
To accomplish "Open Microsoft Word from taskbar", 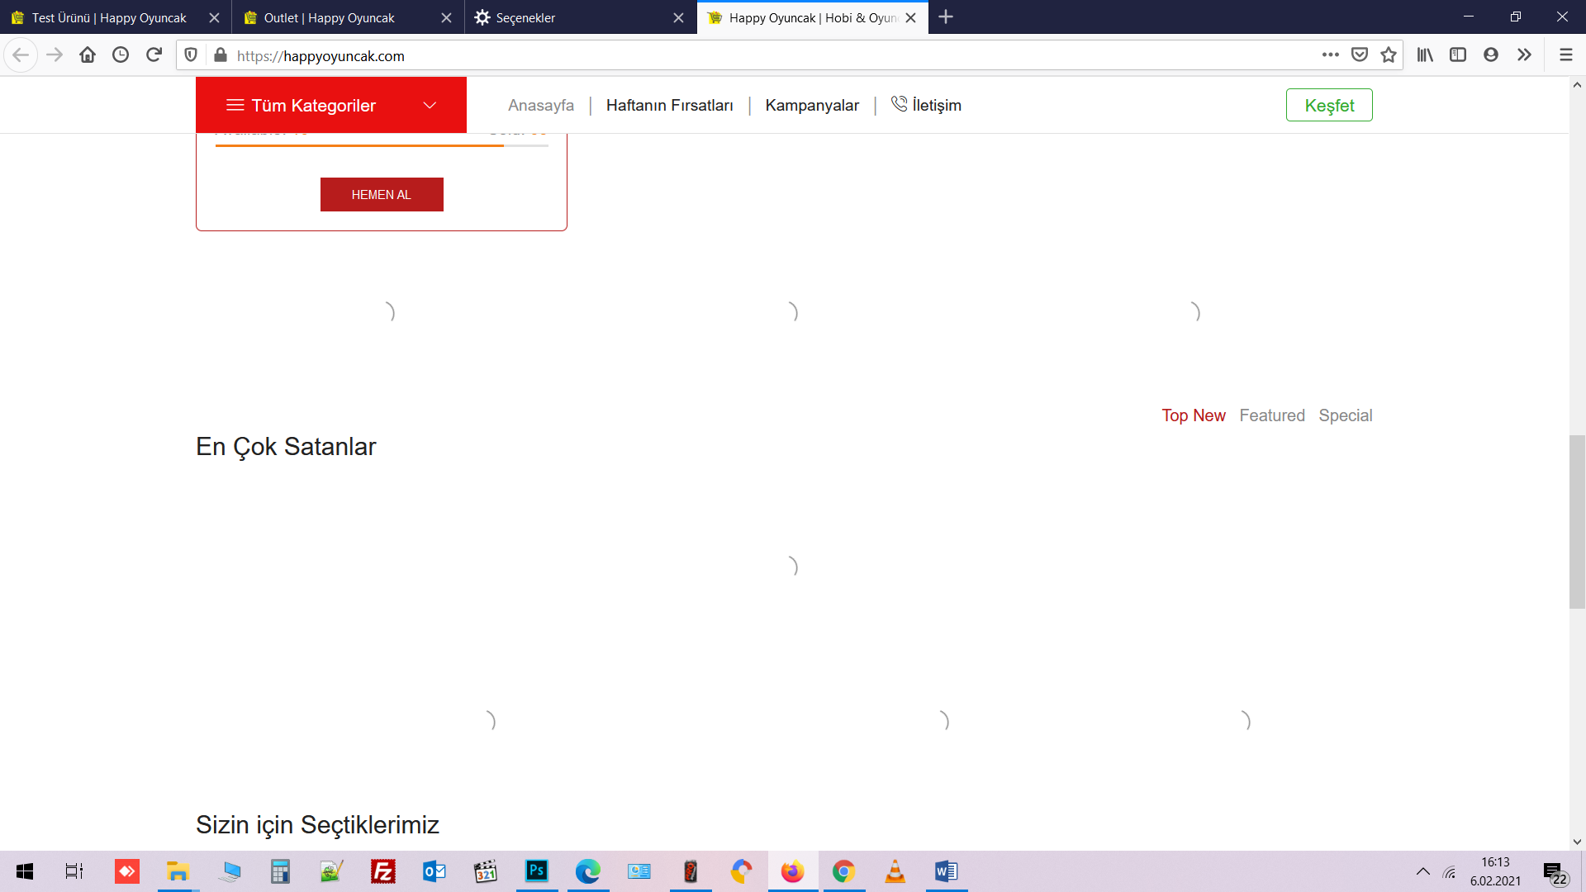I will click(947, 871).
